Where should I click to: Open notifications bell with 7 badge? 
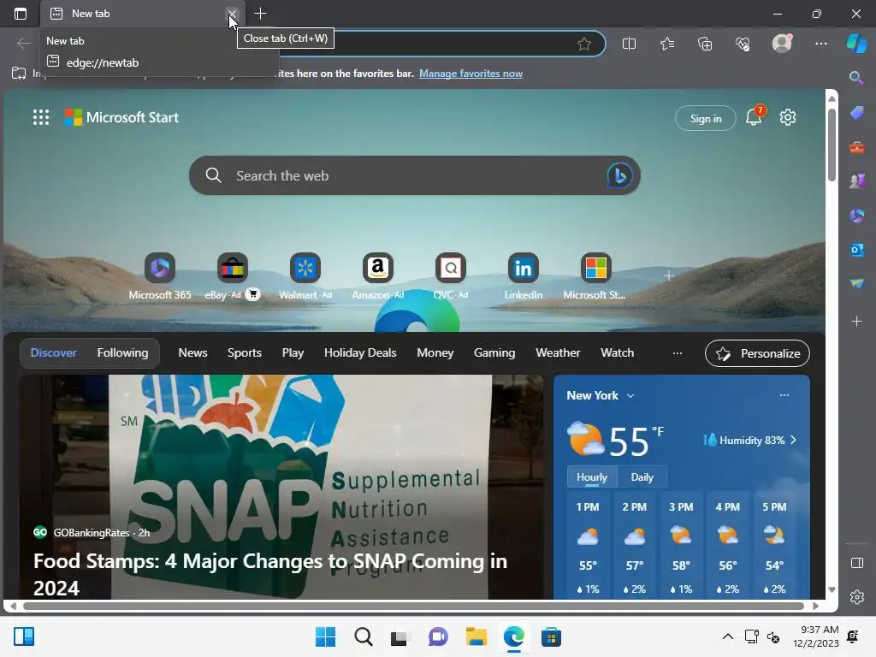tap(755, 115)
